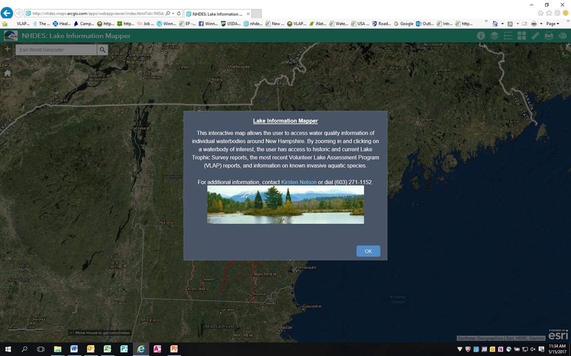Expand the feeds dropdown arrow
This screenshot has height=356, width=571.
[x=517, y=24]
